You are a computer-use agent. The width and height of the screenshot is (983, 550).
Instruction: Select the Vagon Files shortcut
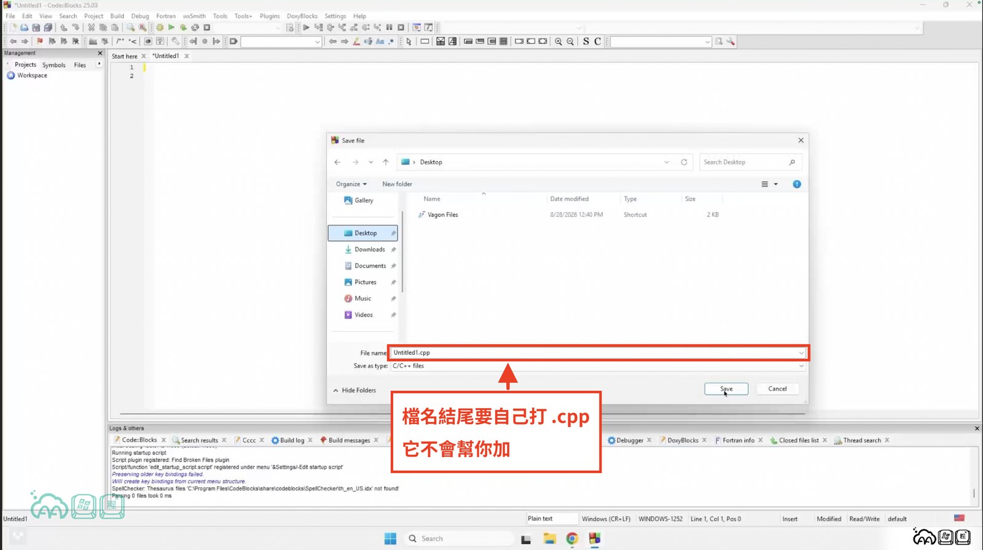pyautogui.click(x=442, y=215)
